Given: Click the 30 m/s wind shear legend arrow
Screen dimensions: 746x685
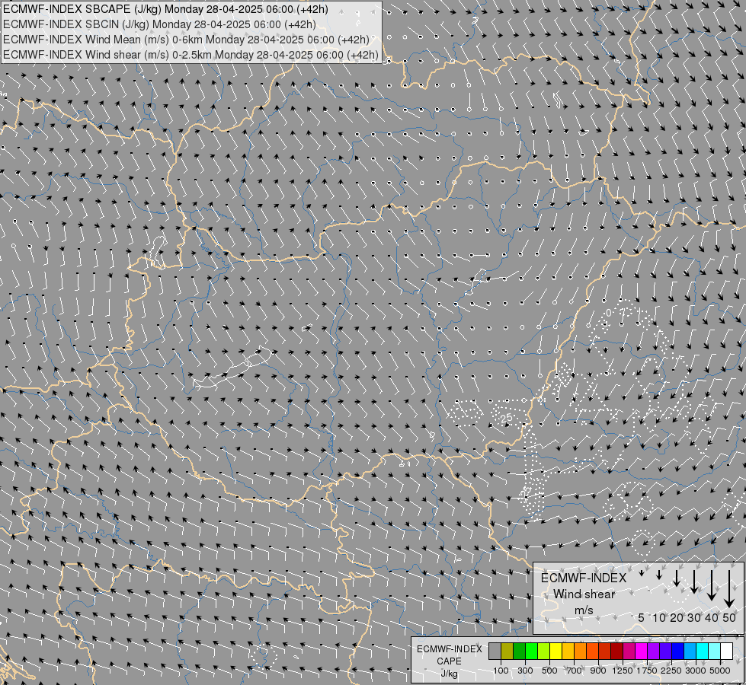Looking at the screenshot, I should coord(694,581).
